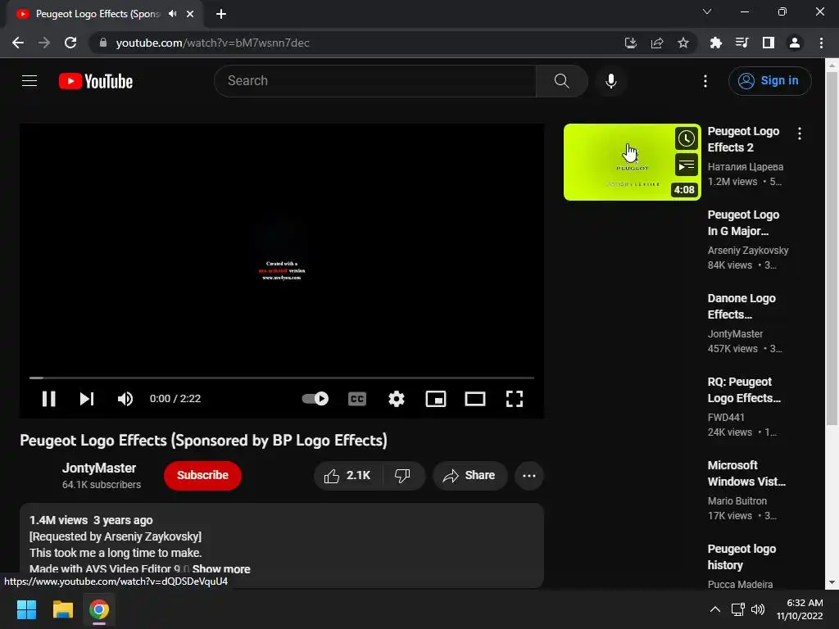Open the network tray icon
The image size is (839, 629).
click(x=738, y=609)
